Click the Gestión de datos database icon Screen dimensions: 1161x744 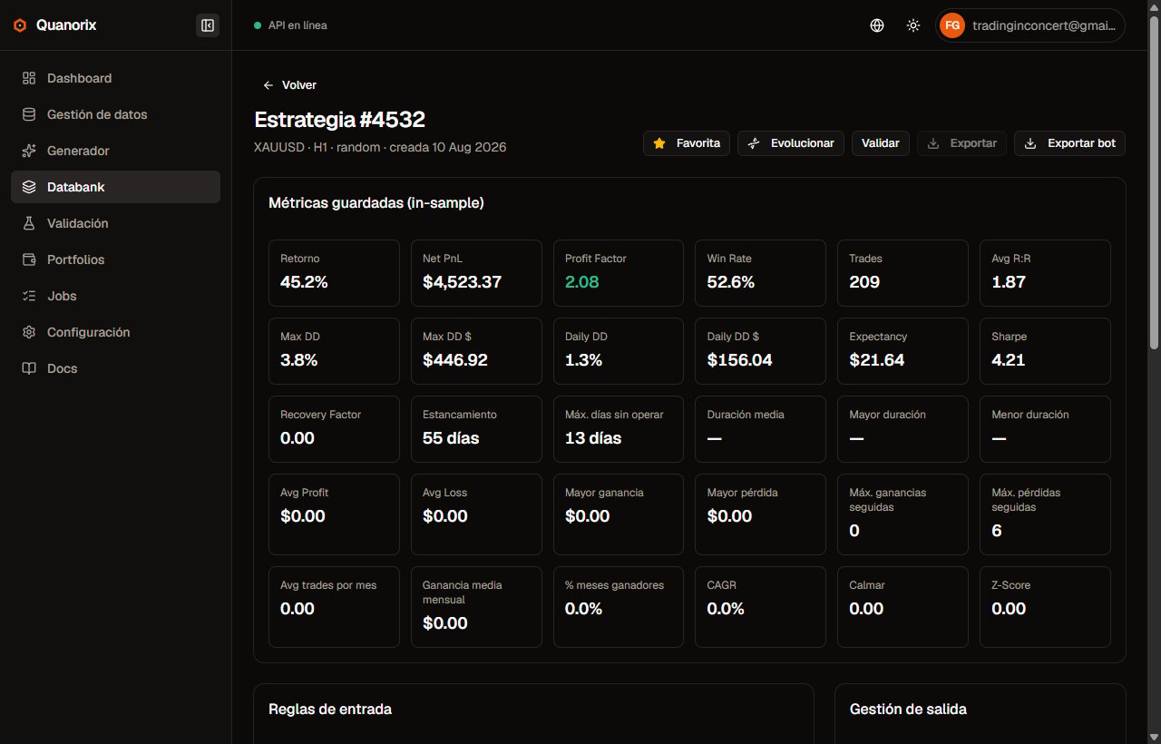(x=29, y=114)
